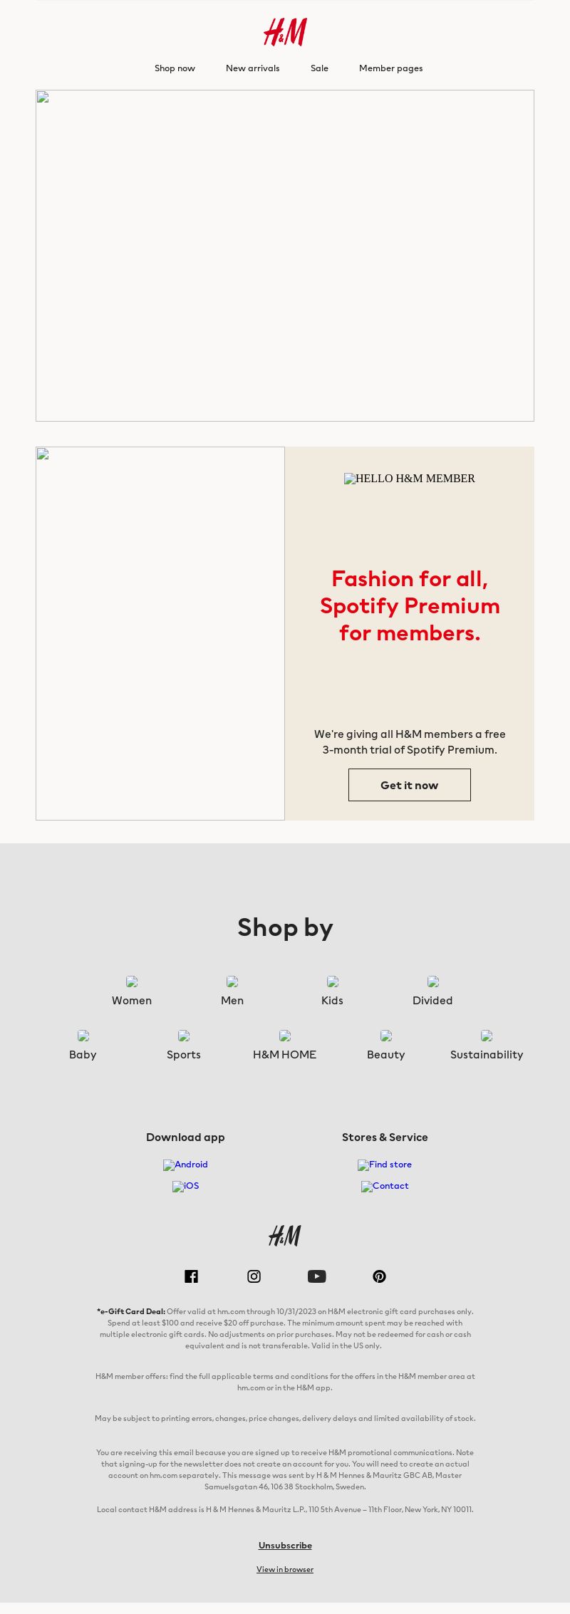This screenshot has width=570, height=1614.
Task: Choose the H&M HOME category
Action: 285,1046
